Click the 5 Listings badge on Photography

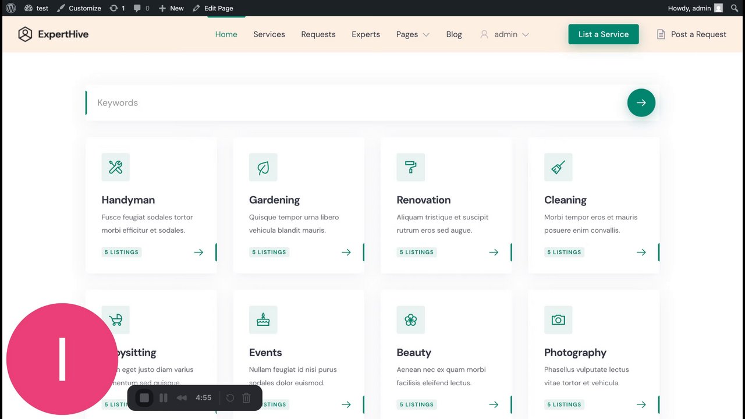click(x=564, y=404)
